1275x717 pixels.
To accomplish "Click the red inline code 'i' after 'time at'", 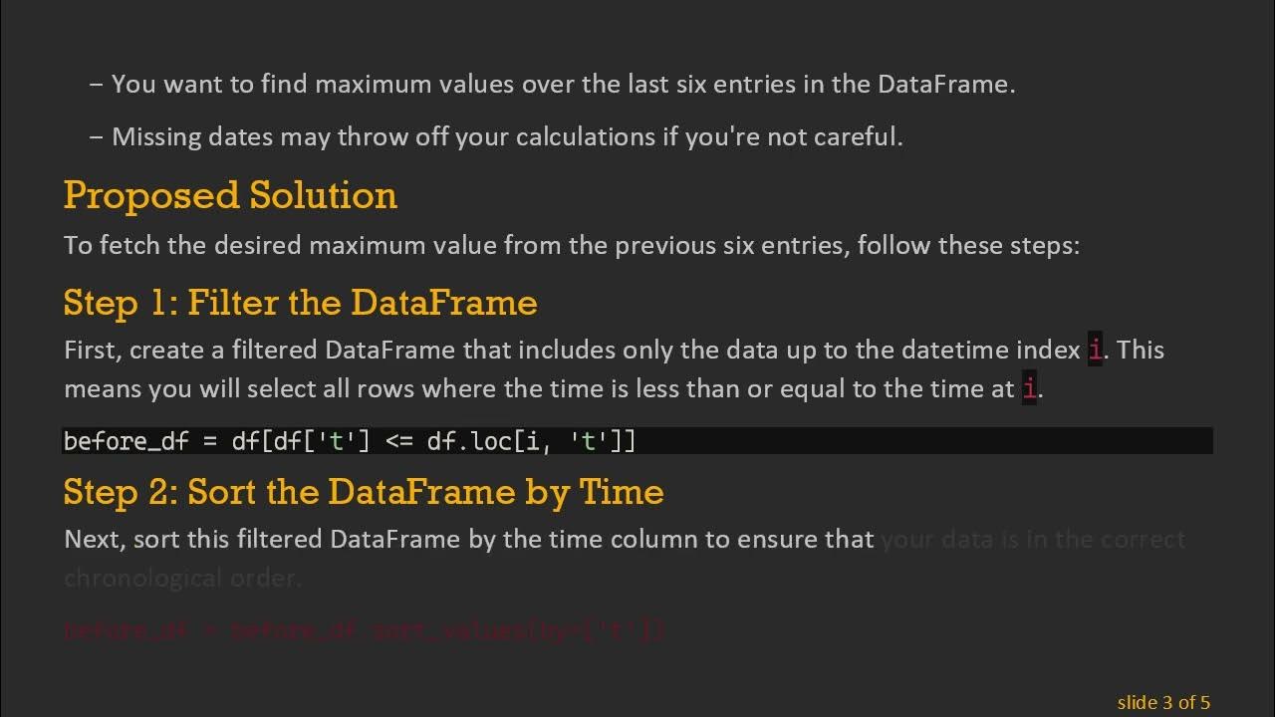I will click(1029, 388).
